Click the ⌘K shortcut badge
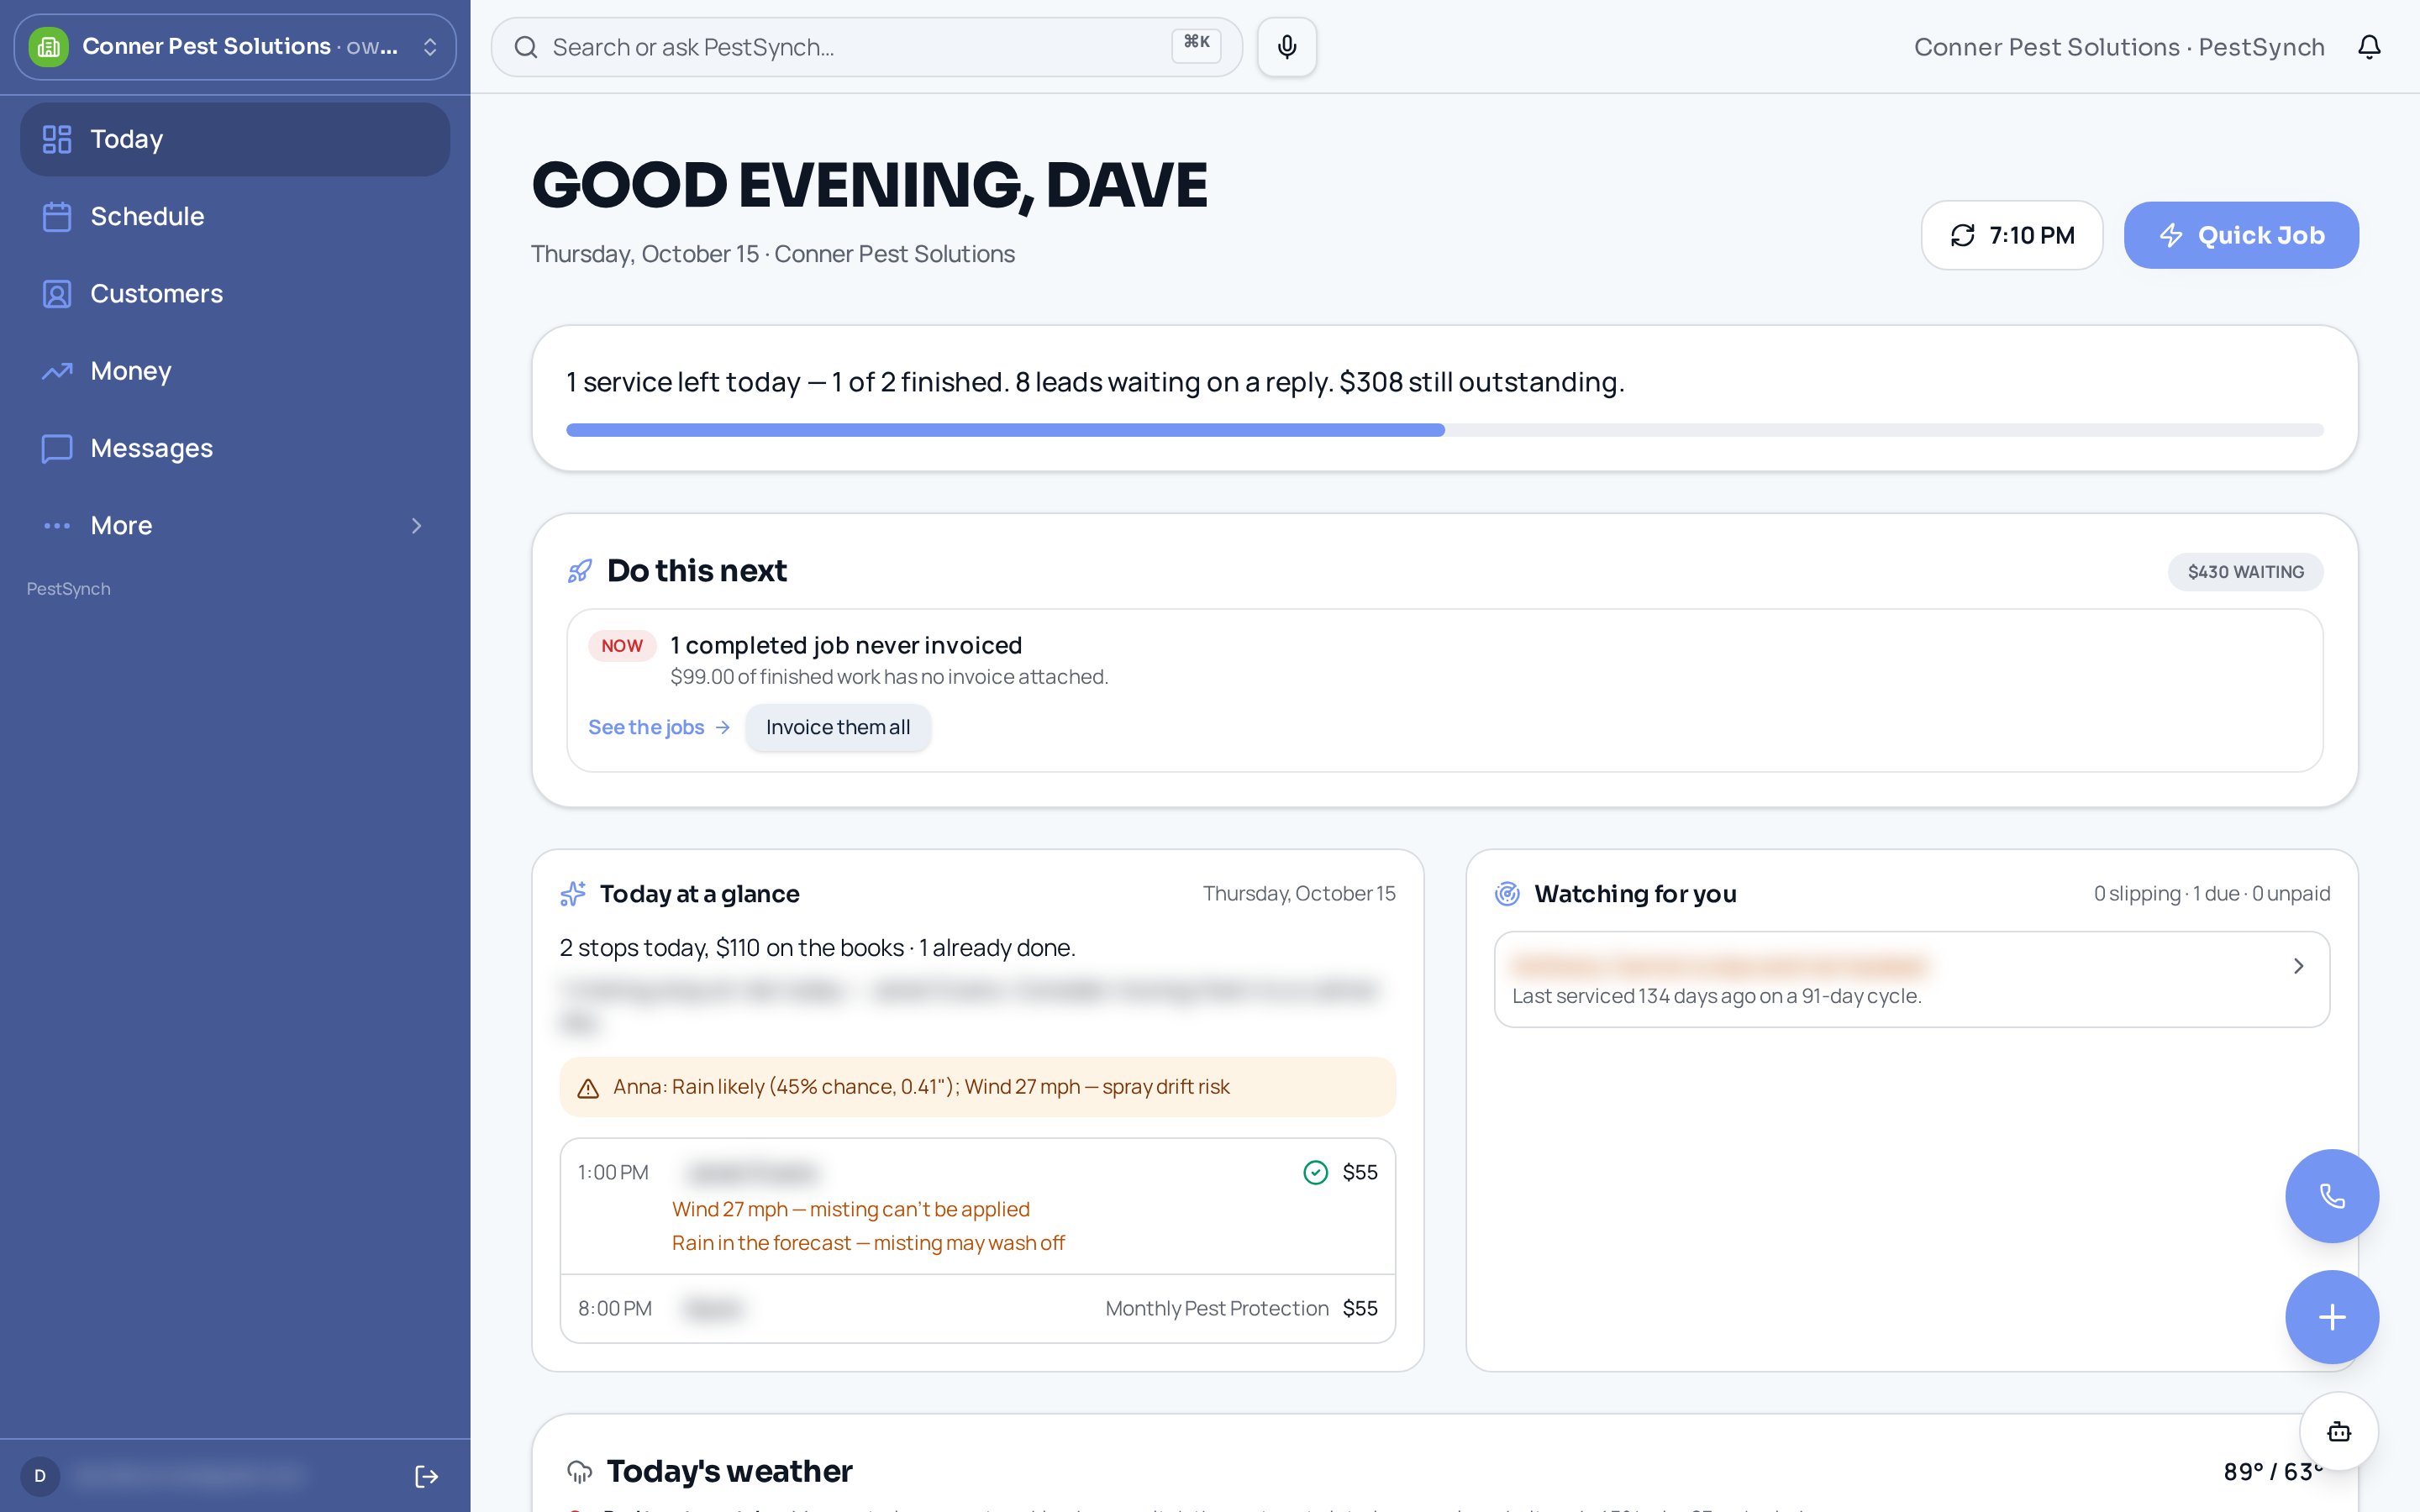The height and width of the screenshot is (1512, 2420). 1196,45
